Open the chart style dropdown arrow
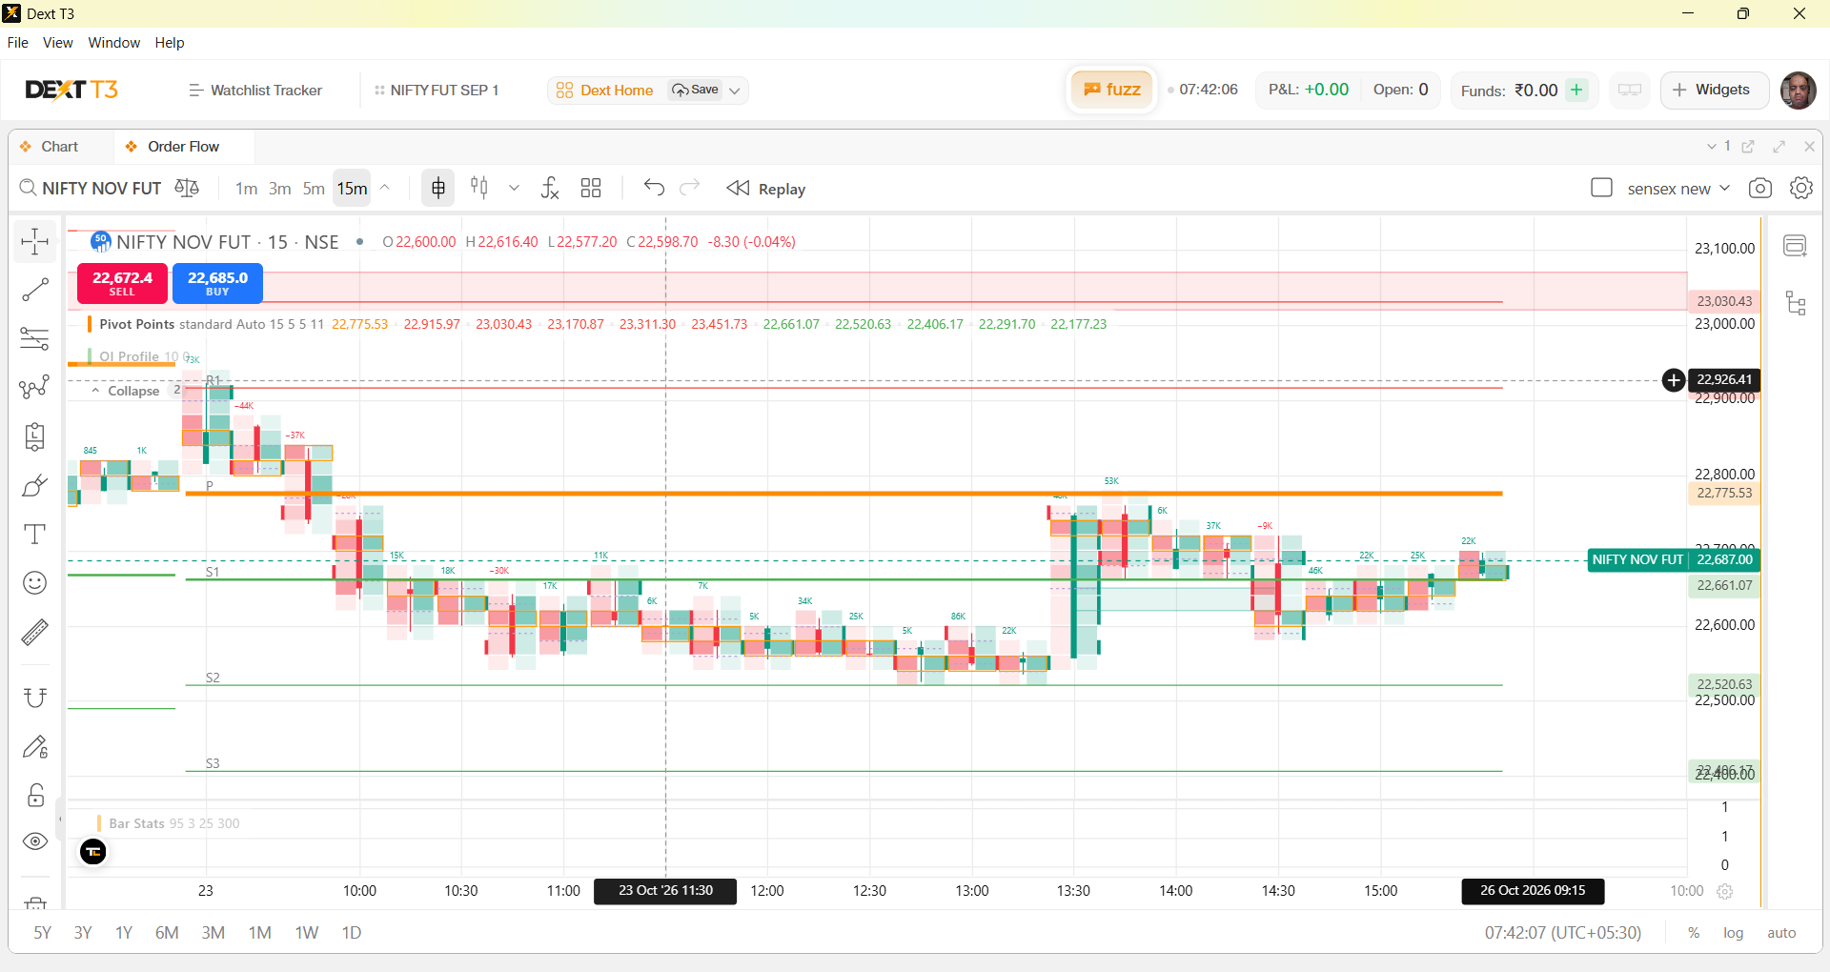The height and width of the screenshot is (972, 1830). click(515, 189)
